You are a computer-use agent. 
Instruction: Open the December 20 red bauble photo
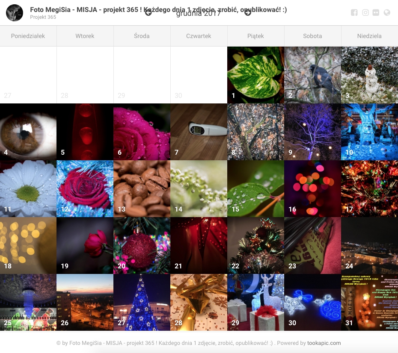click(x=142, y=245)
